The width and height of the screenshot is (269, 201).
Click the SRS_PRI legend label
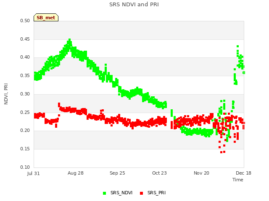[x=156, y=193]
